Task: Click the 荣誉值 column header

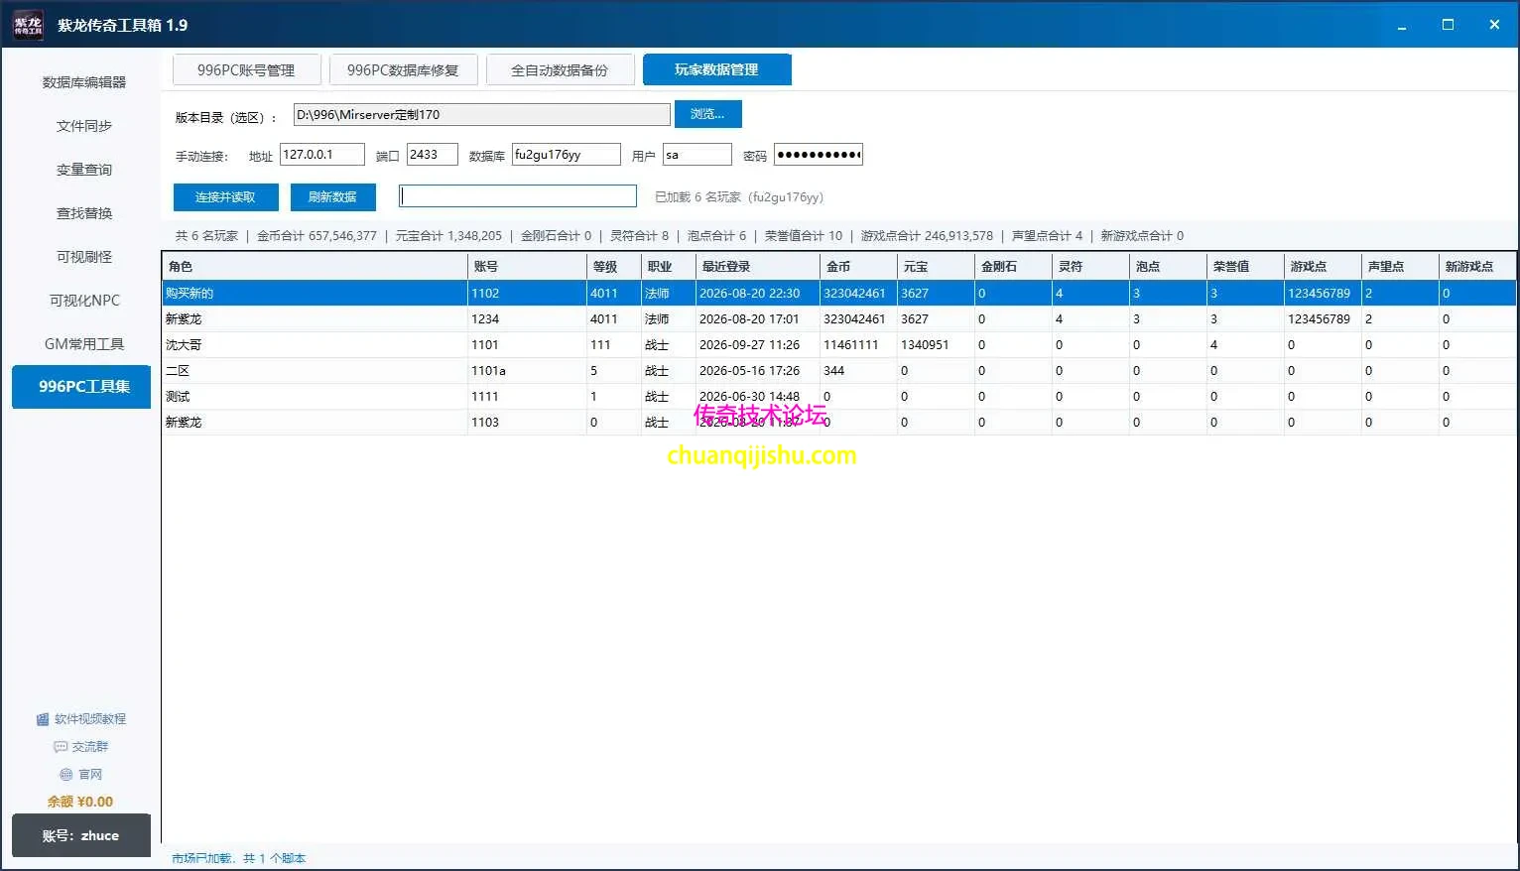Action: click(1245, 267)
